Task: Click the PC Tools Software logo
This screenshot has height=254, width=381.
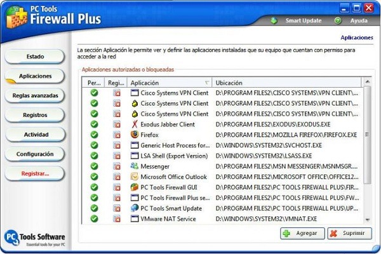Action: coord(35,238)
